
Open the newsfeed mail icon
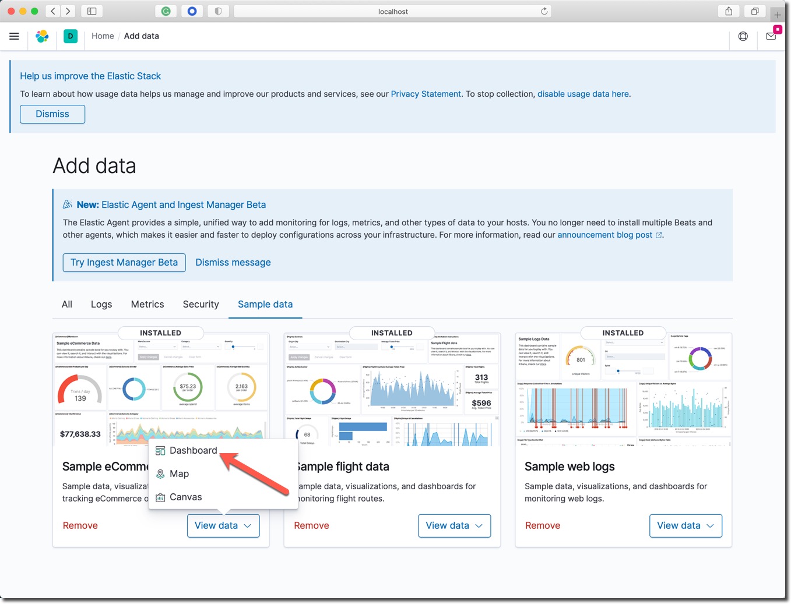click(x=771, y=36)
